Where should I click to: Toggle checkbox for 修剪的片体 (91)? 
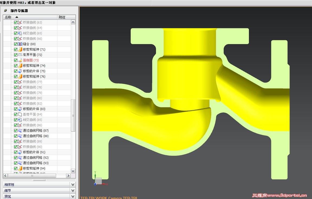(x=16, y=152)
